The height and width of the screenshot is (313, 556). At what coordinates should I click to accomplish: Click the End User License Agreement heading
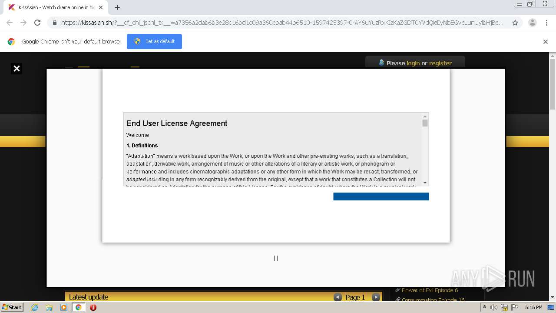[x=177, y=123]
